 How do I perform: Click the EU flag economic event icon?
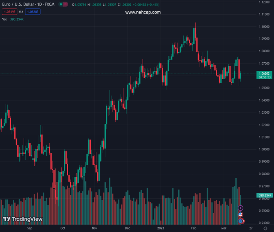click(x=241, y=221)
